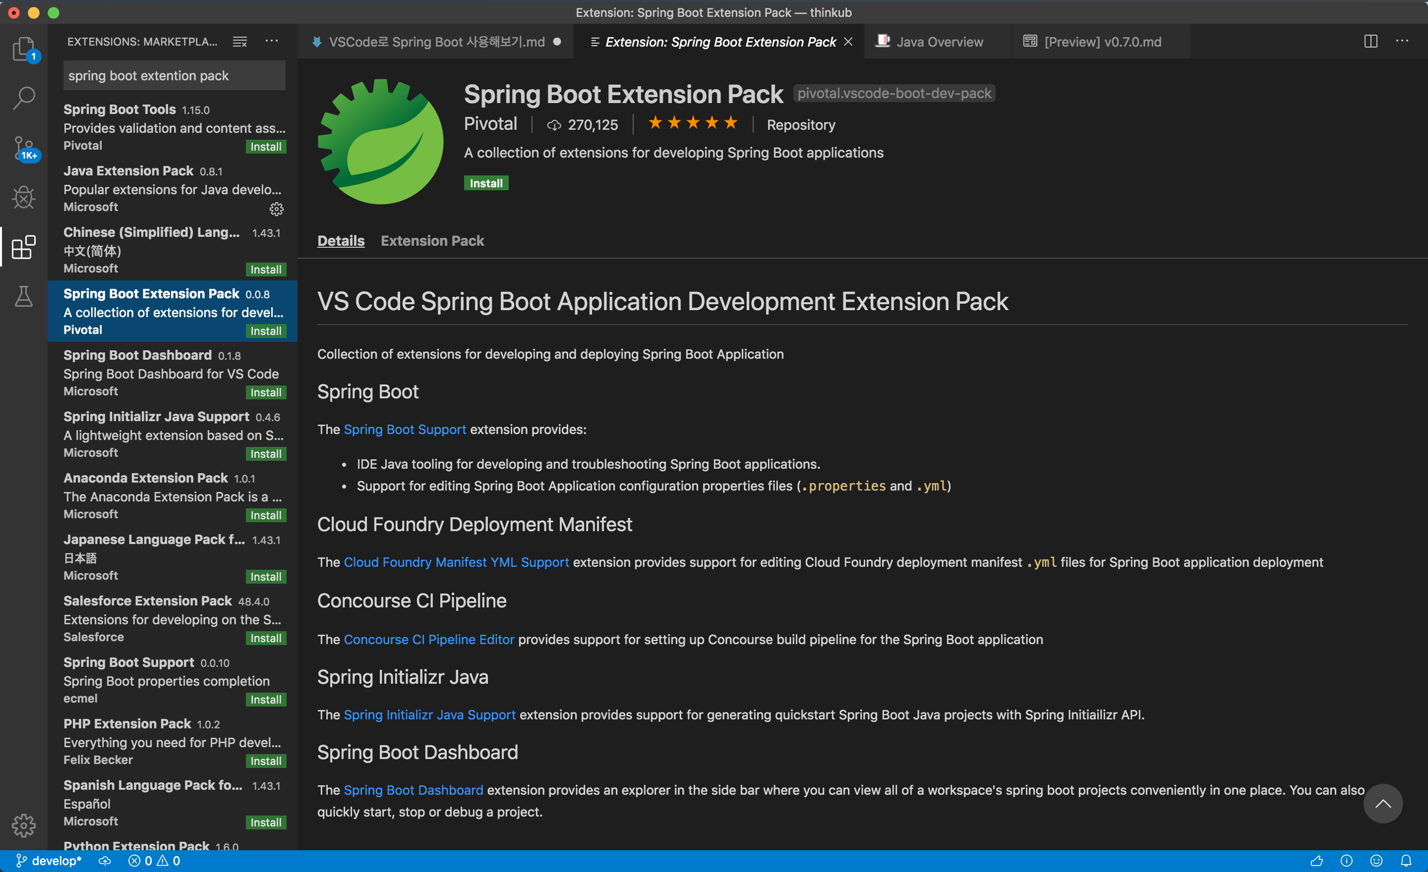
Task: Click the Pivotal publisher name
Action: tap(490, 123)
